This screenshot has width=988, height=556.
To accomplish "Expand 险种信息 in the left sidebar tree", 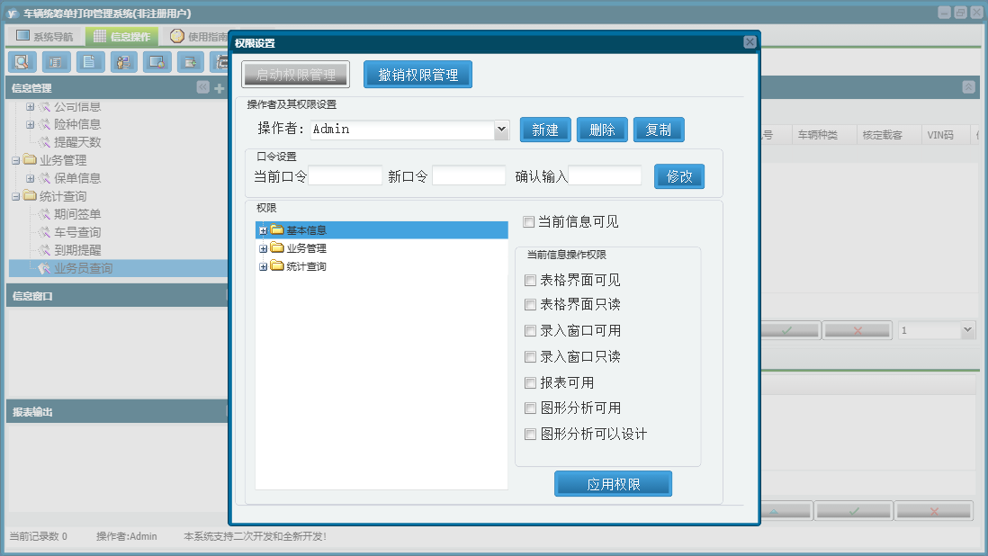I will point(30,125).
